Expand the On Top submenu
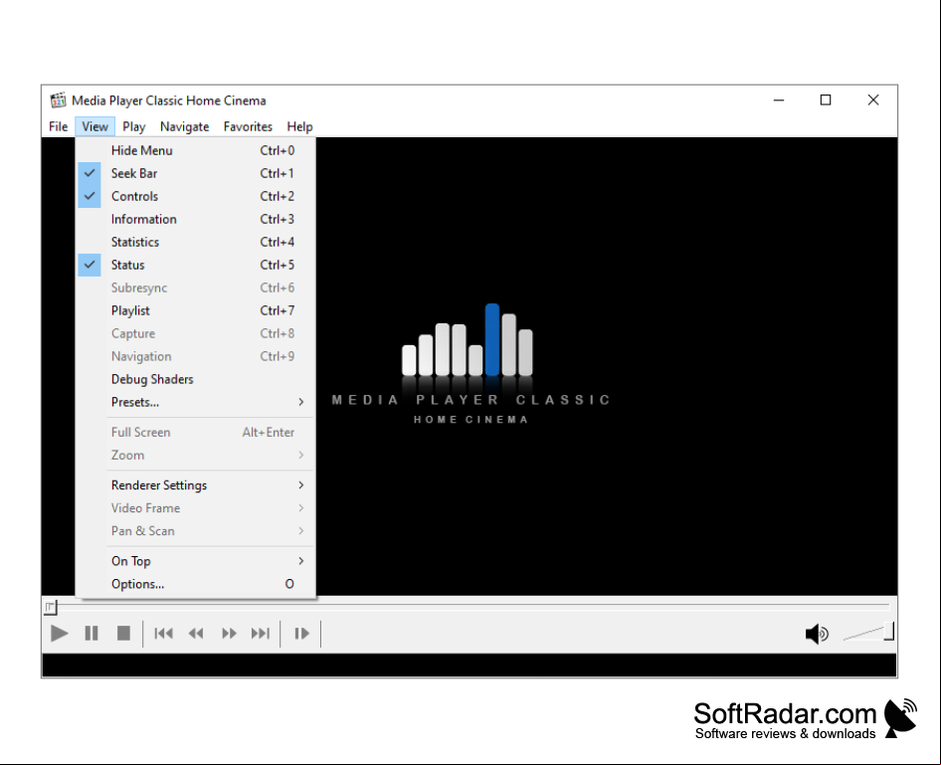Image resolution: width=941 pixels, height=765 pixels. [196, 561]
